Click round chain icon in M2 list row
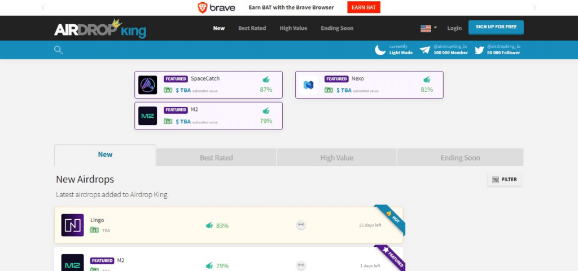Viewport: 578px width, 271px height. (x=301, y=265)
